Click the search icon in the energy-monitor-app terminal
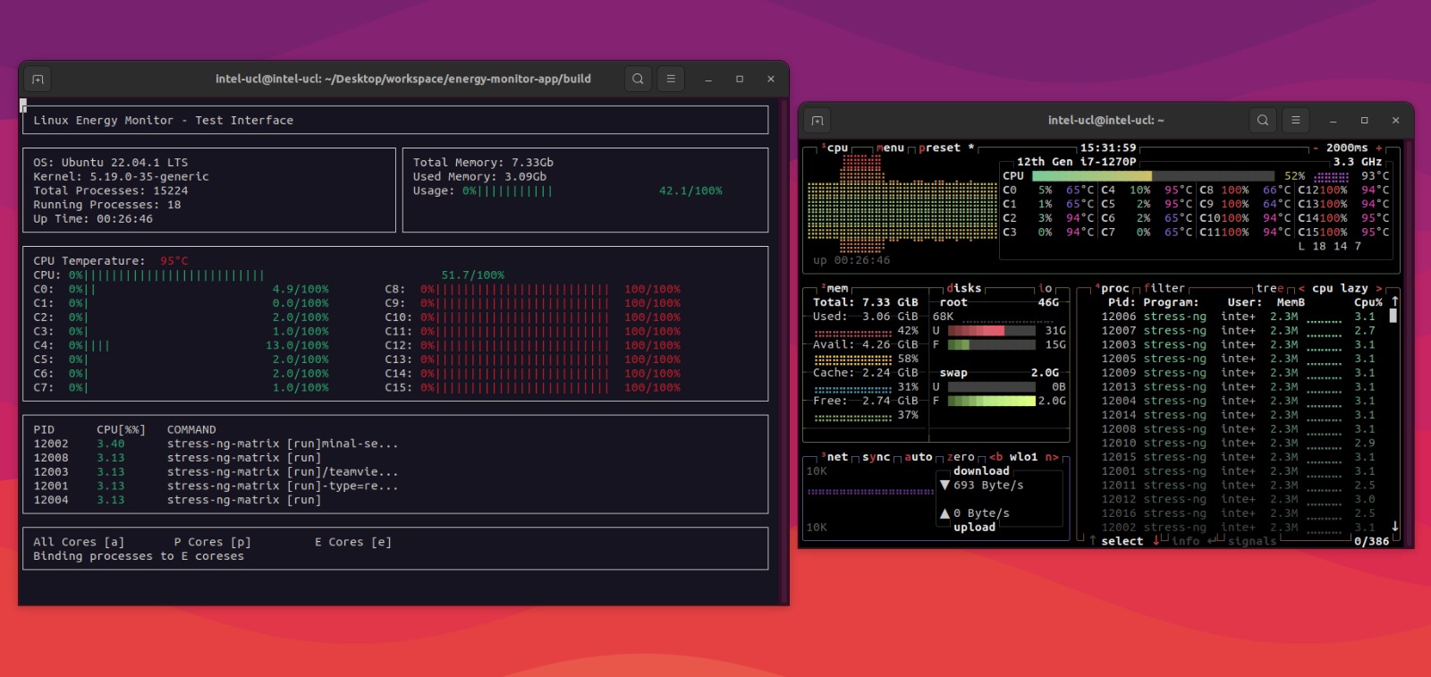This screenshot has height=677, width=1431. 638,79
